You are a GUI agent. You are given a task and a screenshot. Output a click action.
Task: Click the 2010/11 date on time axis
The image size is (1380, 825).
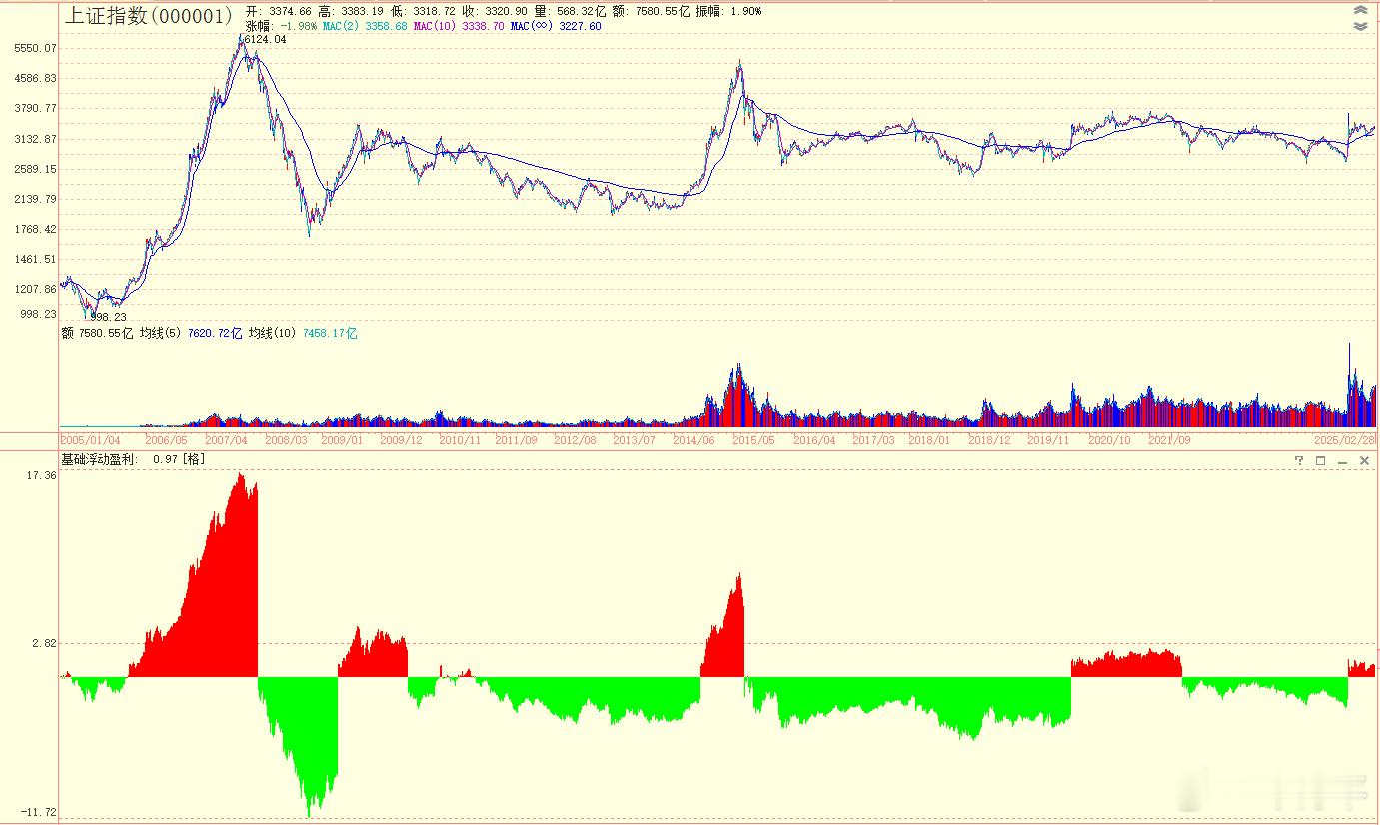pyautogui.click(x=460, y=440)
